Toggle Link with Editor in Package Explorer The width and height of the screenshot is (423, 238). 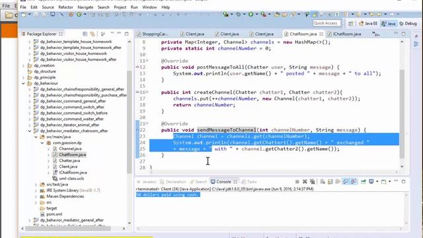93,34
